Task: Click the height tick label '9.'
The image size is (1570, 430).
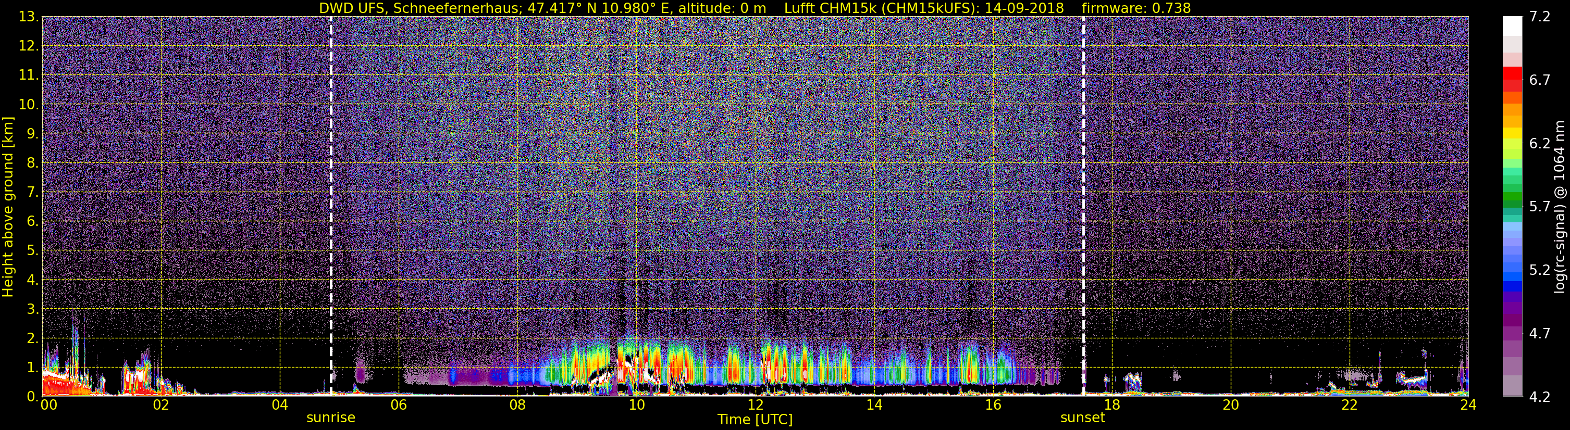Action: [x=33, y=134]
